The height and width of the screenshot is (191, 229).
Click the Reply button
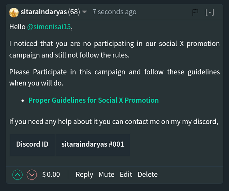click(x=84, y=175)
